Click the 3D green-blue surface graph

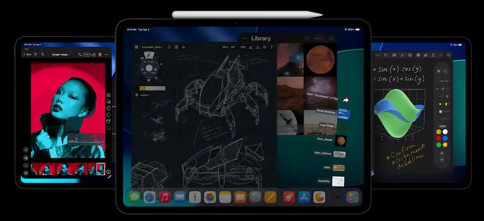(399, 113)
